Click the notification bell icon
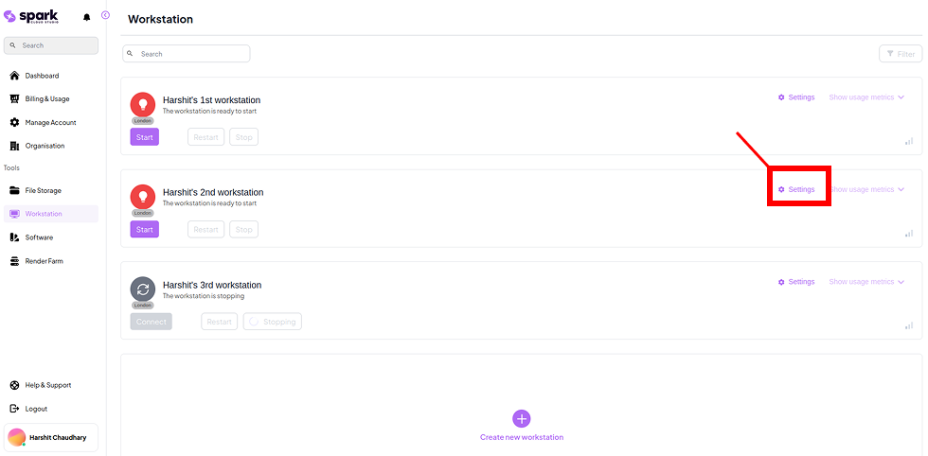928x456 pixels. [x=87, y=17]
